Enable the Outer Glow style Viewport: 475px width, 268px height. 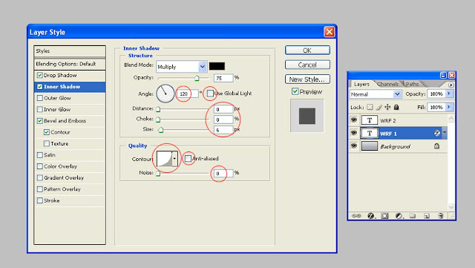[39, 98]
